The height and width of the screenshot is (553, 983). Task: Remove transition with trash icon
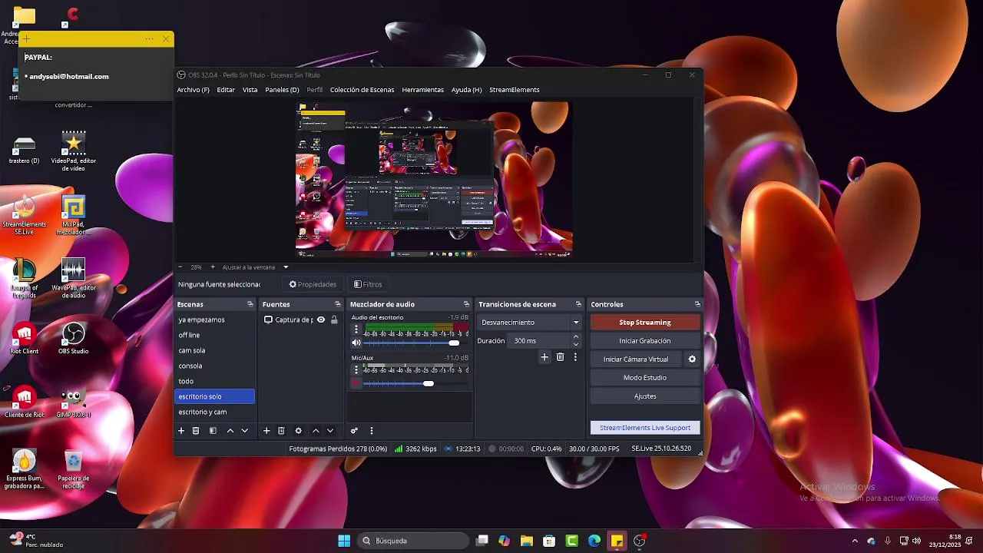[x=560, y=357]
